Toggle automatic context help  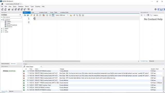point(148,15)
